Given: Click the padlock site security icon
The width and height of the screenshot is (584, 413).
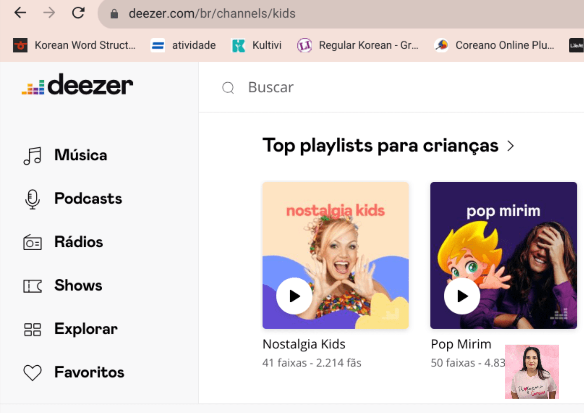Looking at the screenshot, I should pyautogui.click(x=114, y=14).
